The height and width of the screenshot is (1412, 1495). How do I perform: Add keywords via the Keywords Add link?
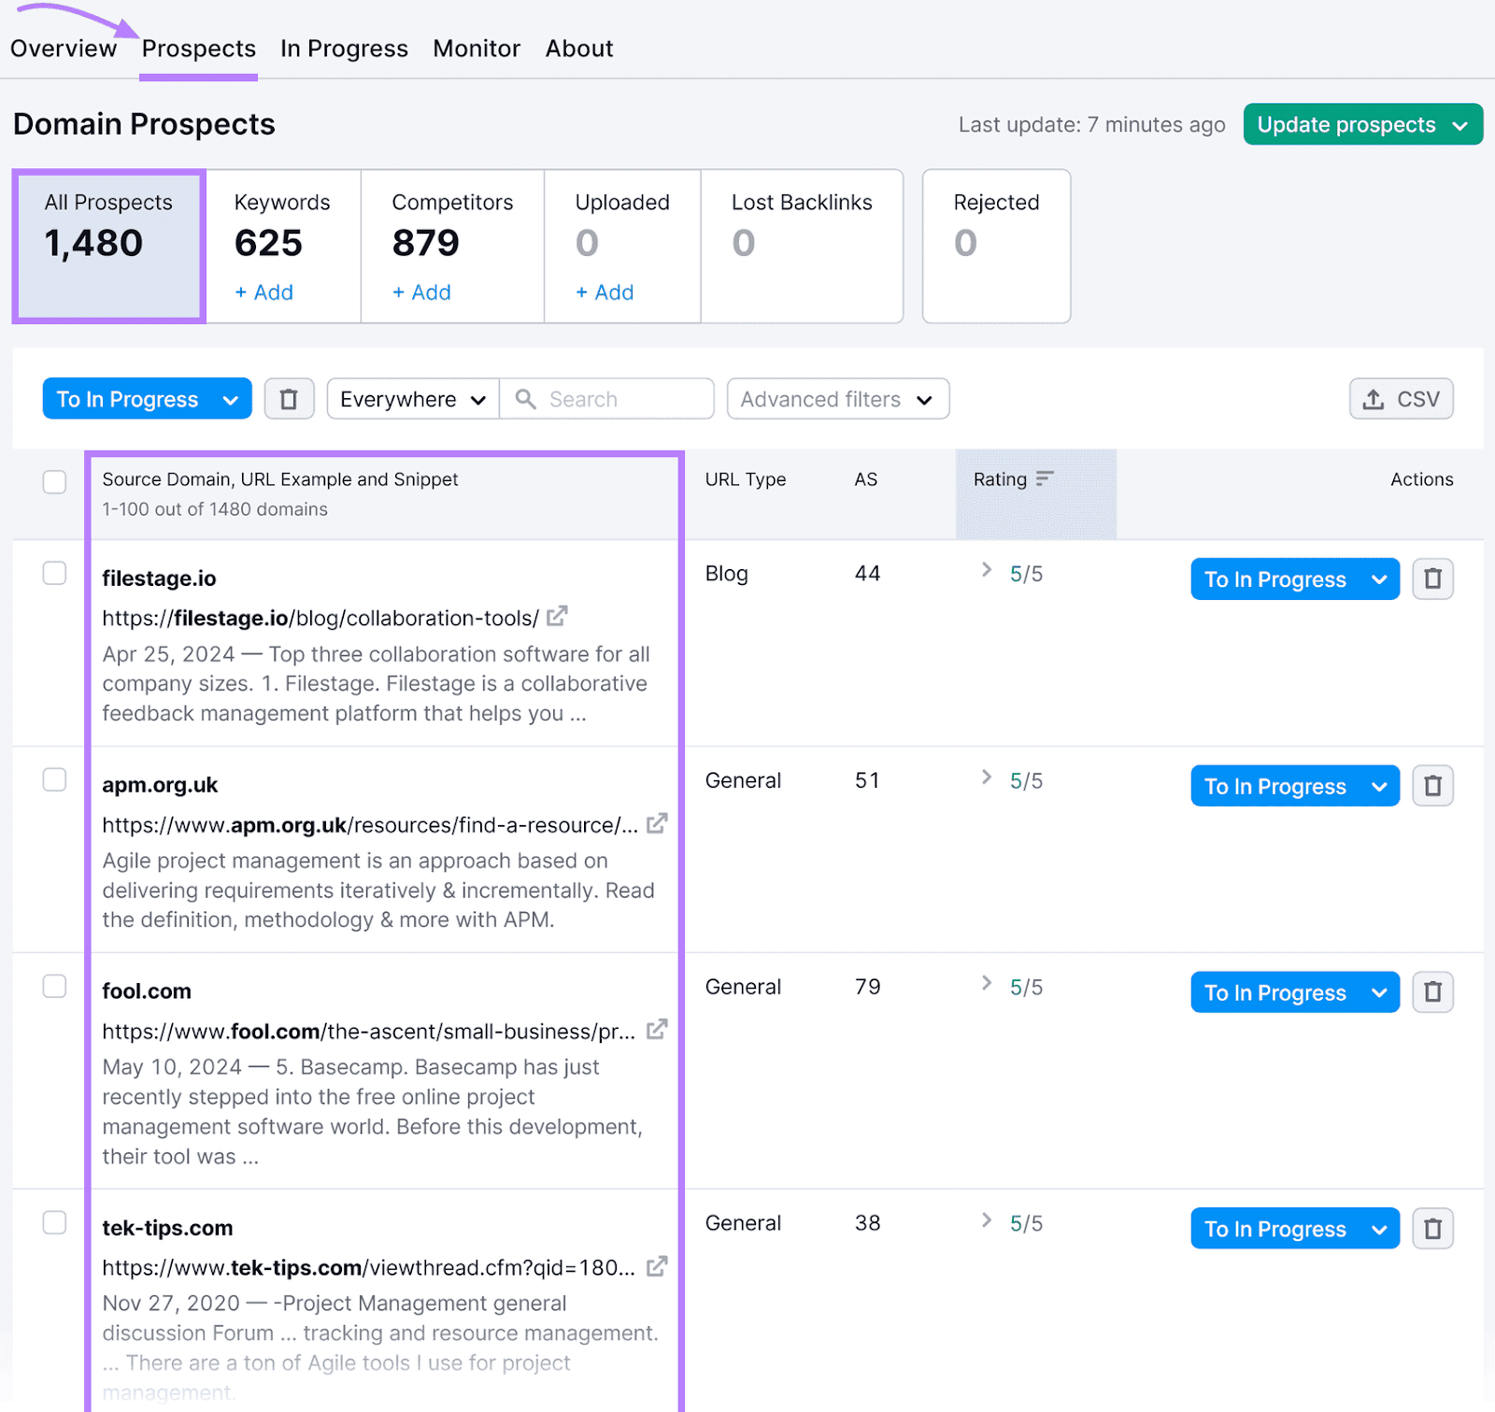coord(263,292)
